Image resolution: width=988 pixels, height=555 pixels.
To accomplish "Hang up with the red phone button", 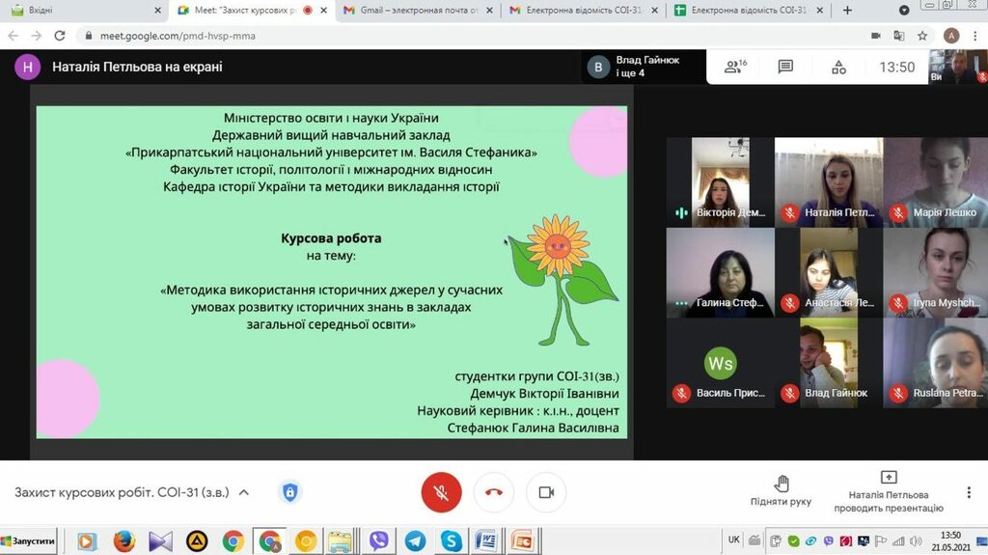I will 494,492.
